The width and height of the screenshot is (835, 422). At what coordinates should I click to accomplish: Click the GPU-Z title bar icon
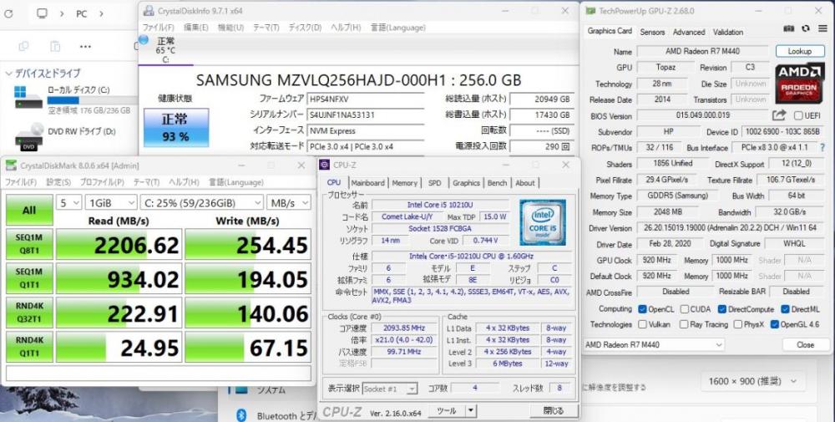tap(590, 11)
